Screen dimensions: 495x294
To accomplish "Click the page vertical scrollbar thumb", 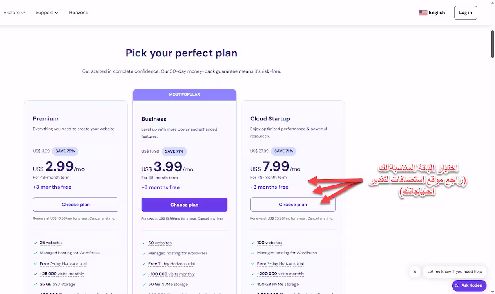I will coord(493,44).
